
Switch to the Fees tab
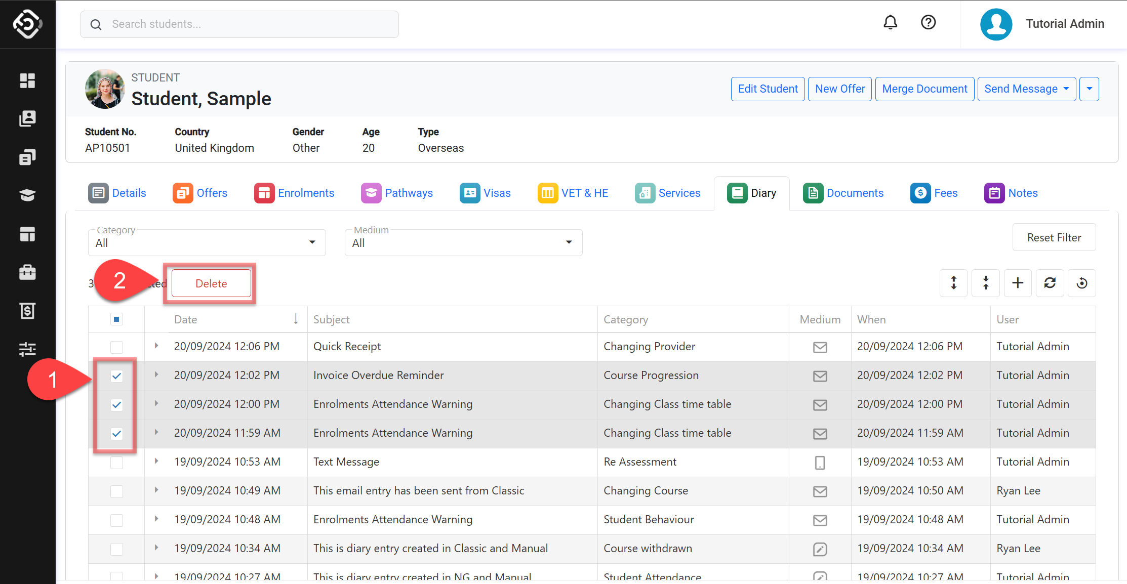click(x=934, y=193)
